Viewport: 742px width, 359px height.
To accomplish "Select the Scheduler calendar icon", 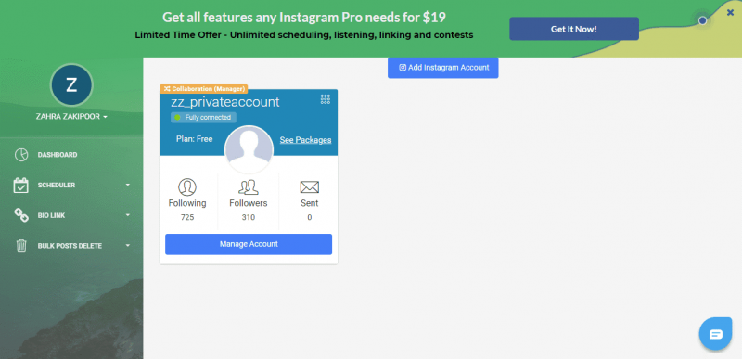I will (x=20, y=185).
